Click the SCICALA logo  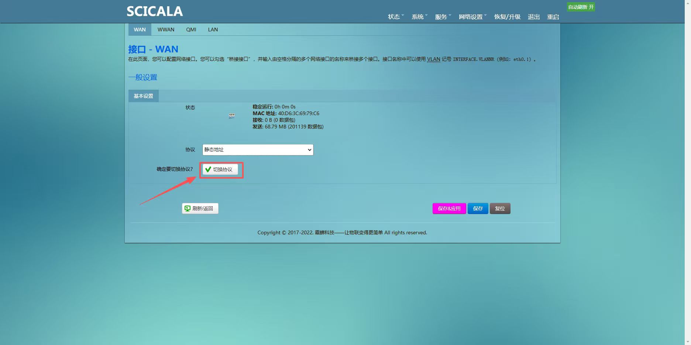[x=155, y=11]
